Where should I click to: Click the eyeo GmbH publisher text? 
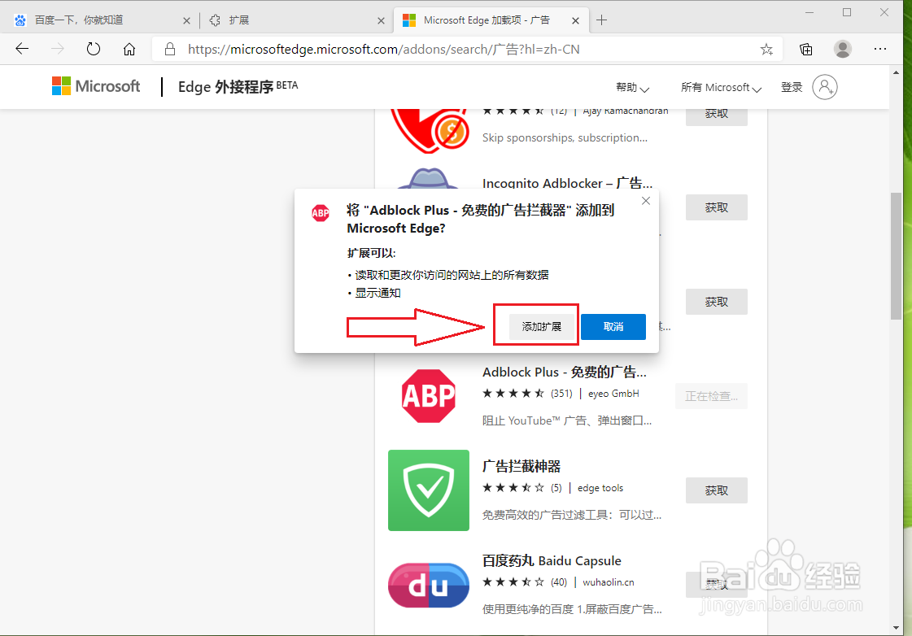coord(613,394)
